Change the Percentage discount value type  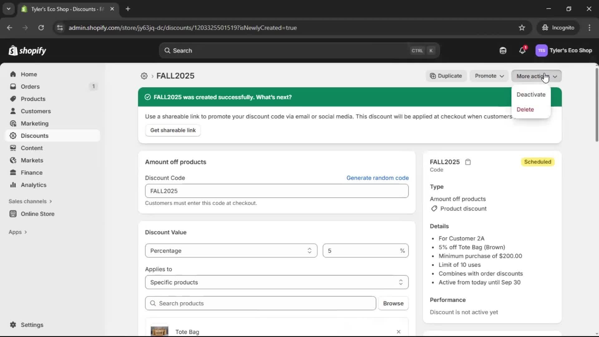[231, 251]
